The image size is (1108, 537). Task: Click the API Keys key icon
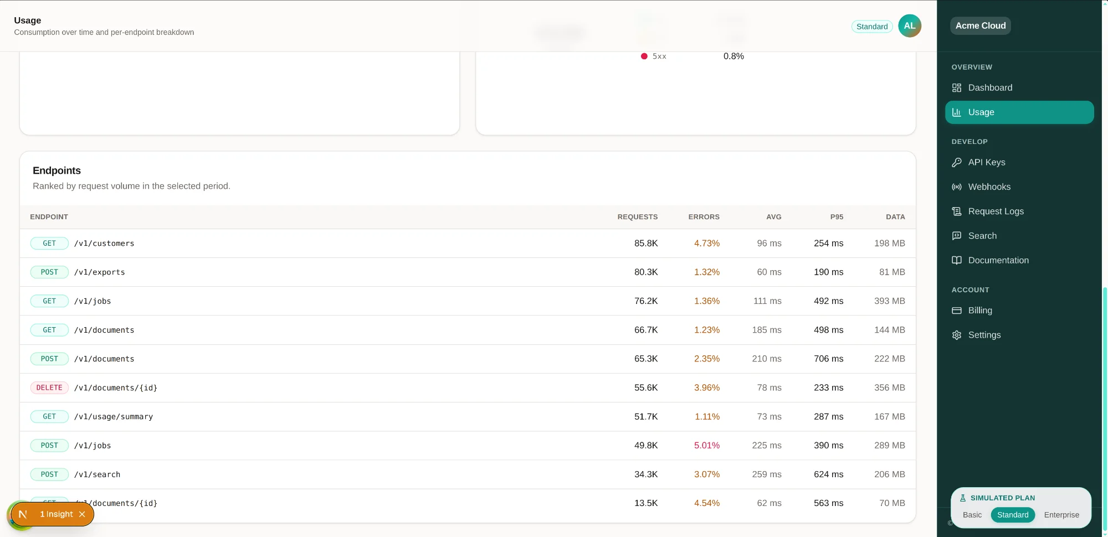pos(957,162)
